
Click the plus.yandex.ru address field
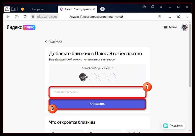(x=47, y=17)
